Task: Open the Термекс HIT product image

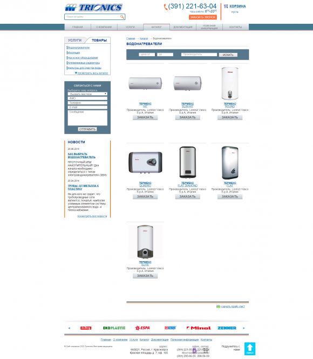Action: (145, 83)
